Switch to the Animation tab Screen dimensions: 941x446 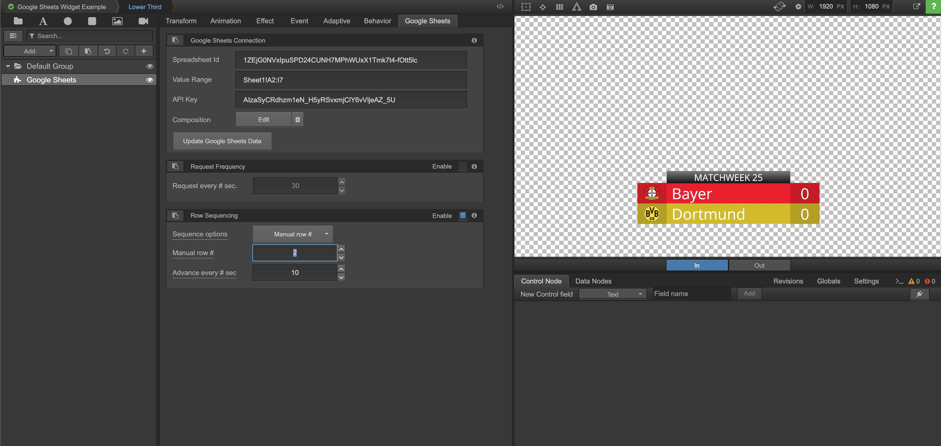(225, 21)
